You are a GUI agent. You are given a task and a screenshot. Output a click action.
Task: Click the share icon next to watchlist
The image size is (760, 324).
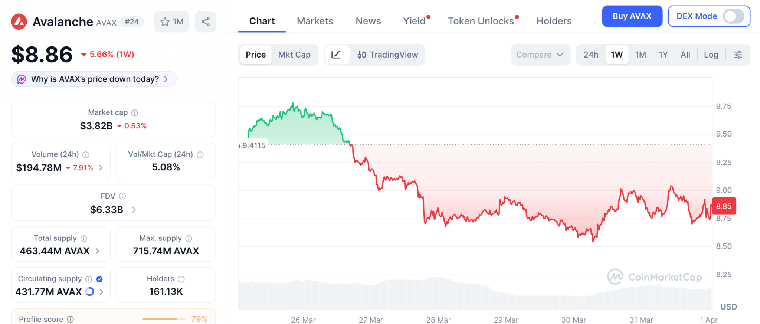click(x=205, y=22)
